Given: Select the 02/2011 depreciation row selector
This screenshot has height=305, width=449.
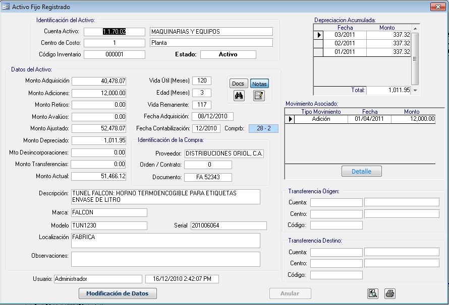Looking at the screenshot, I should pos(319,44).
